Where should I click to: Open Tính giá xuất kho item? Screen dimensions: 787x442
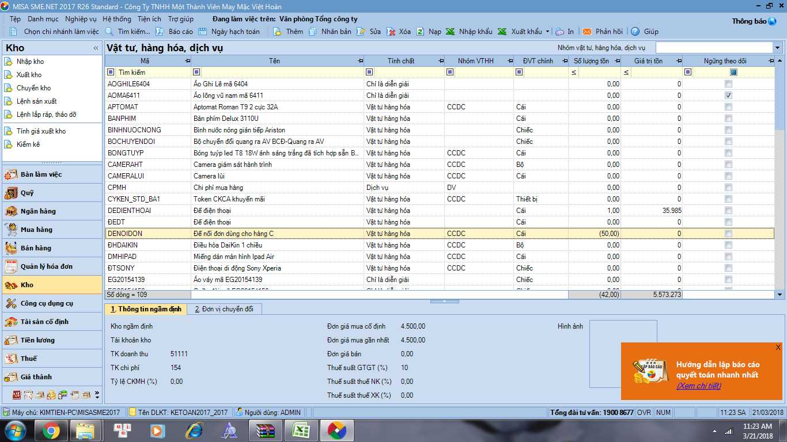tap(41, 131)
